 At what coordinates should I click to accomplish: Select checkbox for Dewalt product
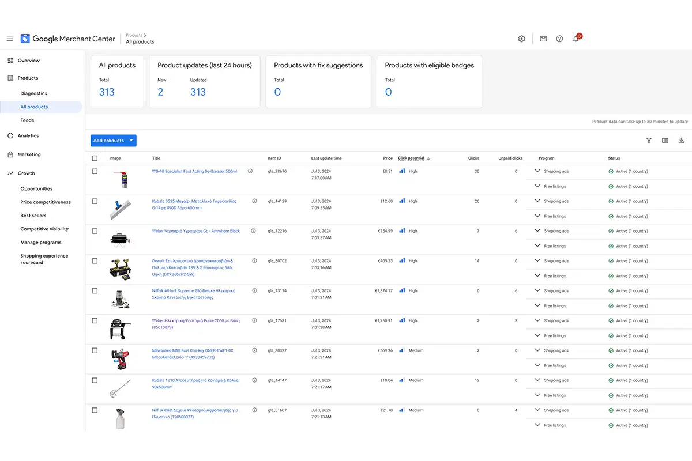[x=95, y=261]
